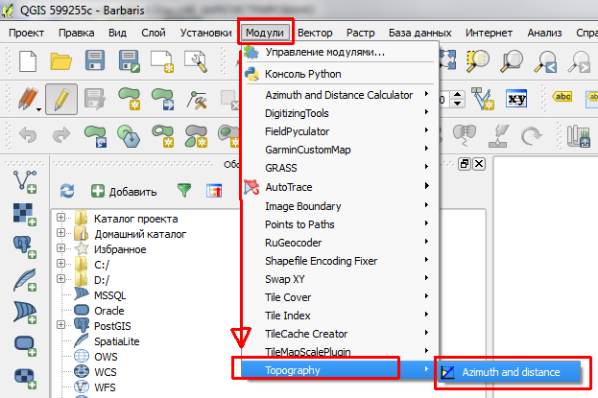
Task: Open project with the yellow folder icon
Action: (x=61, y=61)
